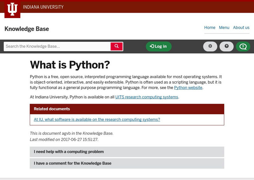
Task: Open the Menu navigation link
Action: pyautogui.click(x=224, y=28)
